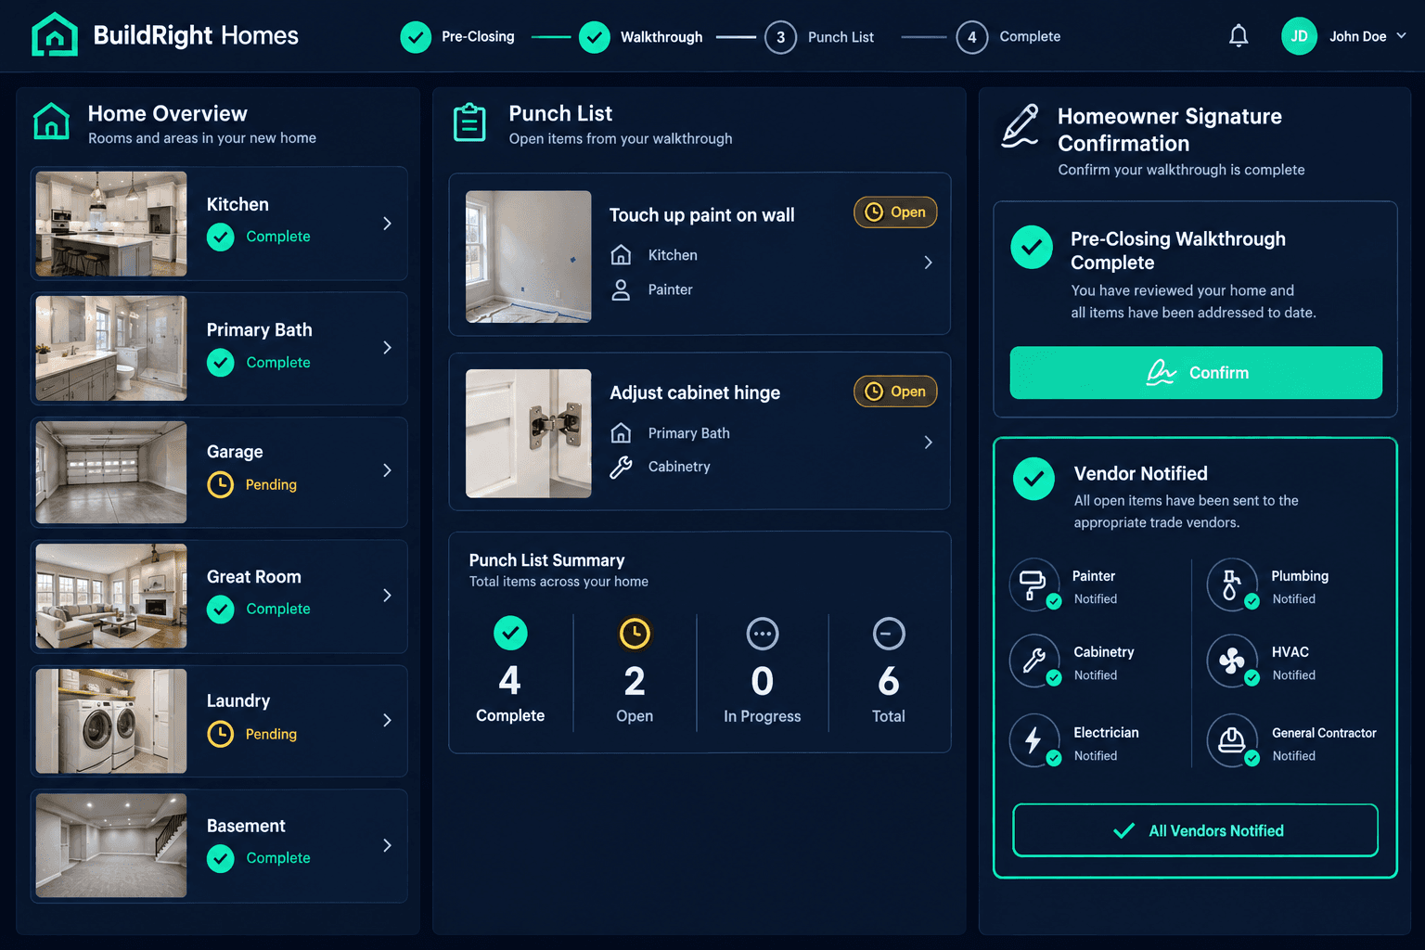Click the Basement Complete checkmark
1425x950 pixels.
(x=221, y=859)
